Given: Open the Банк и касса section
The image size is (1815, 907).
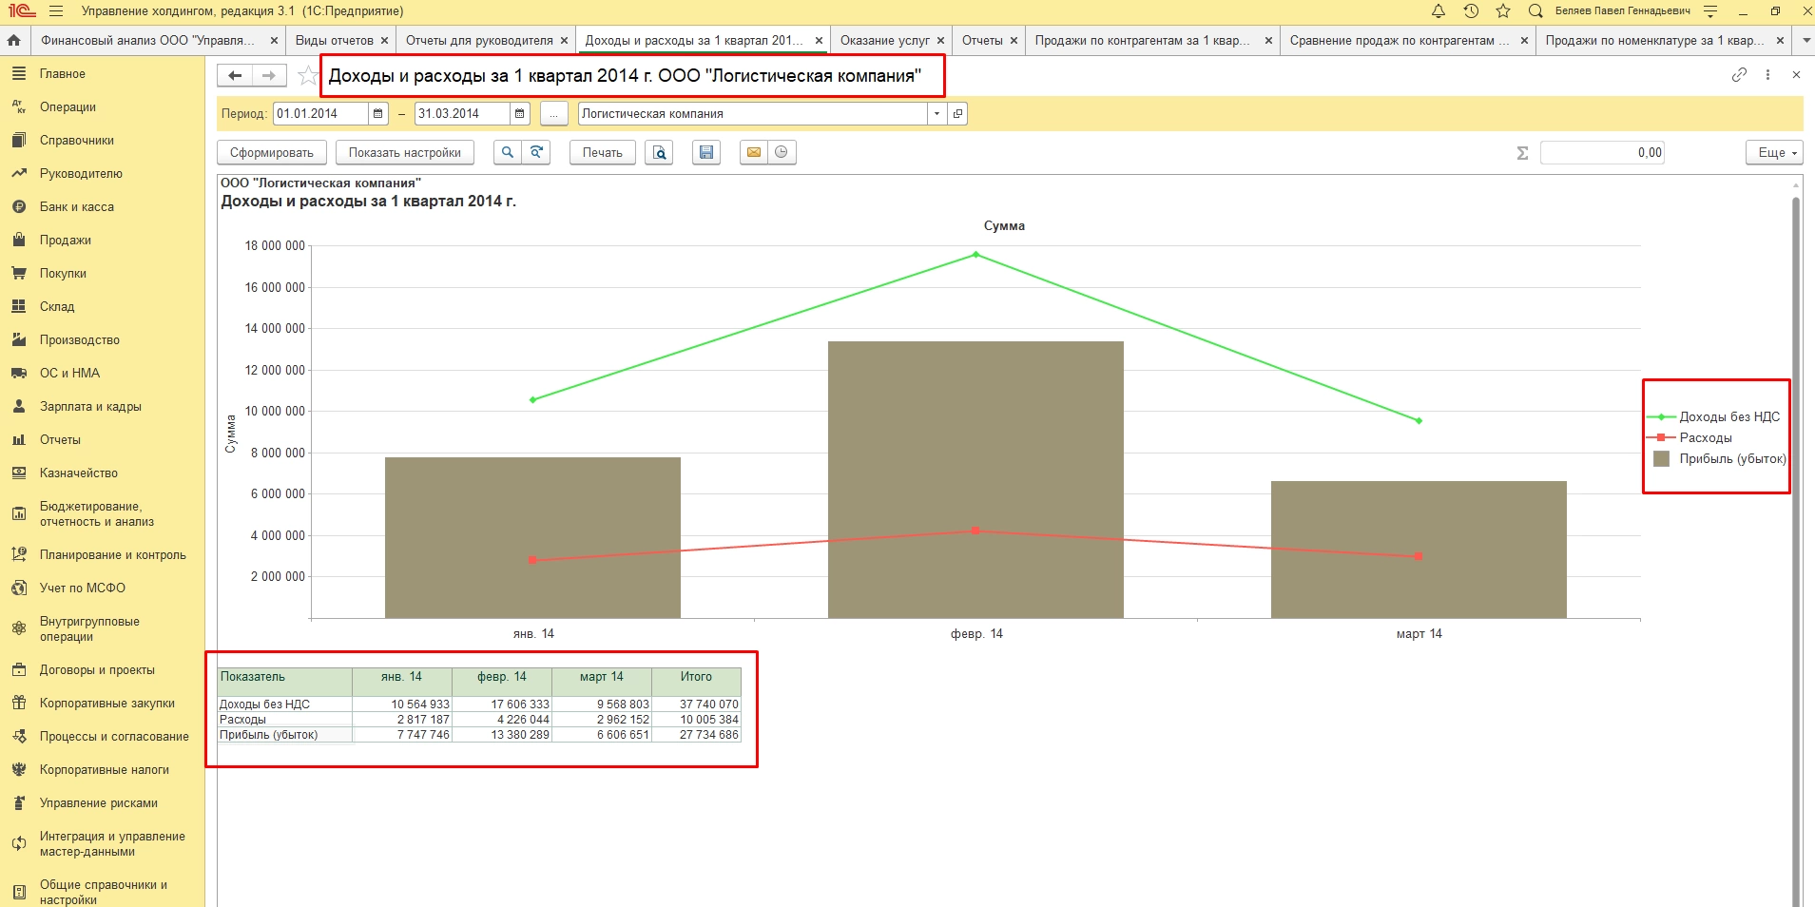Looking at the screenshot, I should (x=76, y=207).
